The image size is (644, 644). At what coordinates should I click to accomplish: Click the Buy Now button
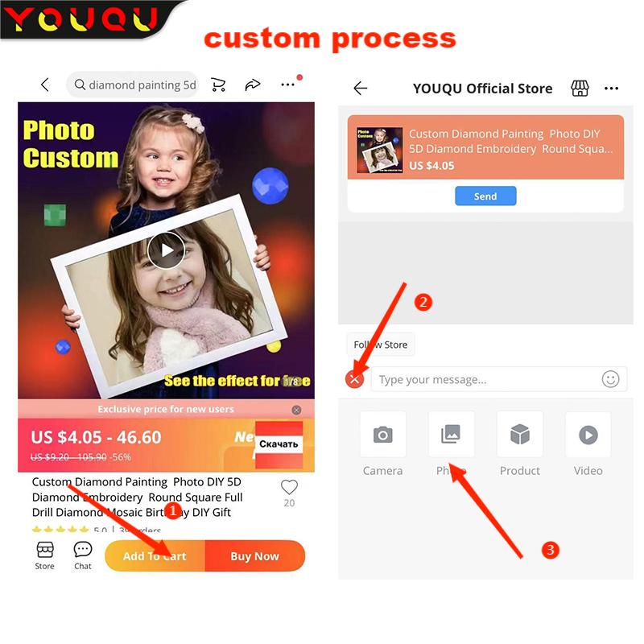tap(255, 555)
